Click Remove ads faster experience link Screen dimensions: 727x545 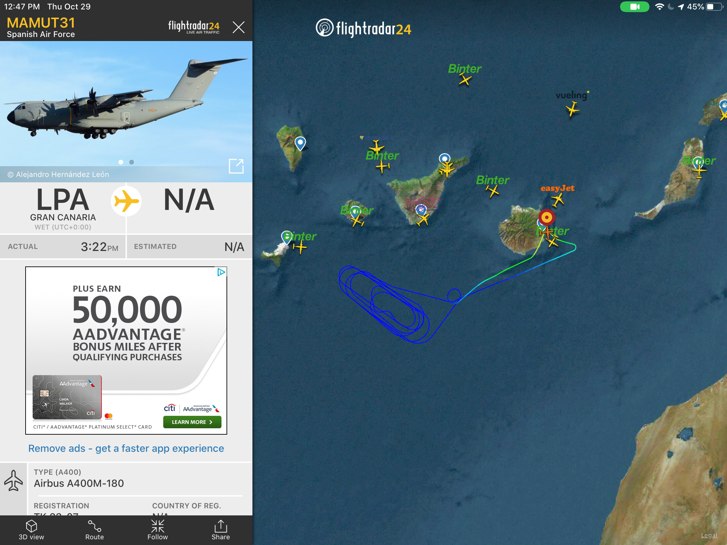pos(126,448)
